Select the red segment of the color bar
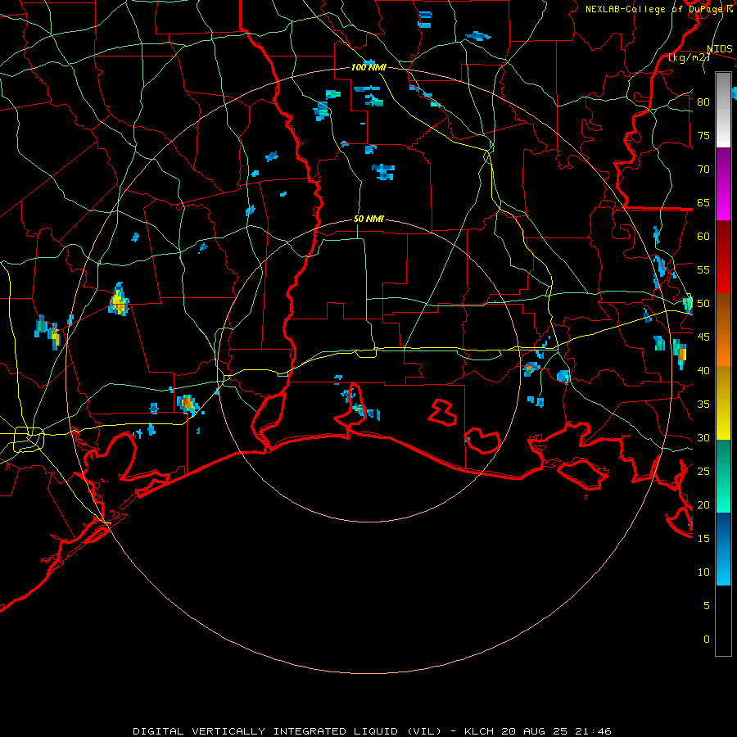The height and width of the screenshot is (737, 737). [723, 257]
